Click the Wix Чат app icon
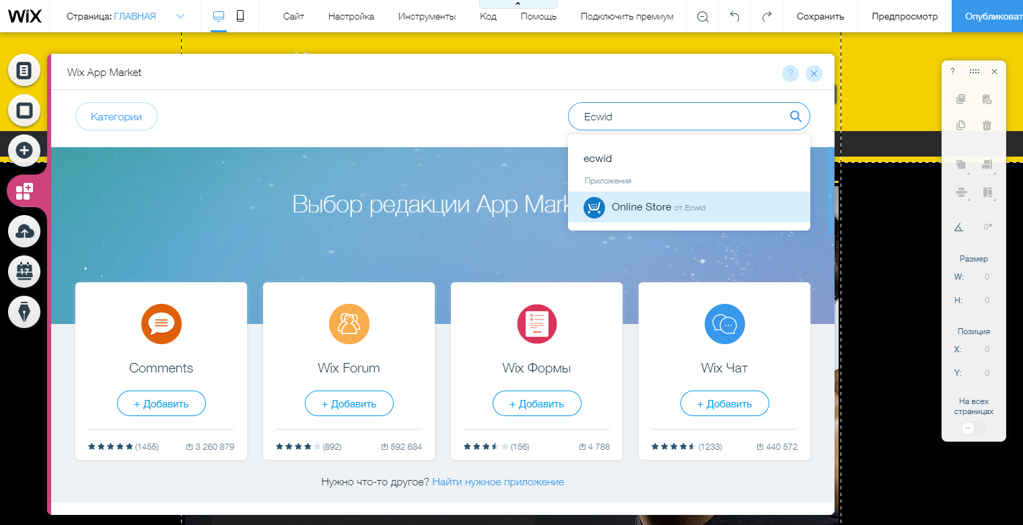 [x=724, y=324]
